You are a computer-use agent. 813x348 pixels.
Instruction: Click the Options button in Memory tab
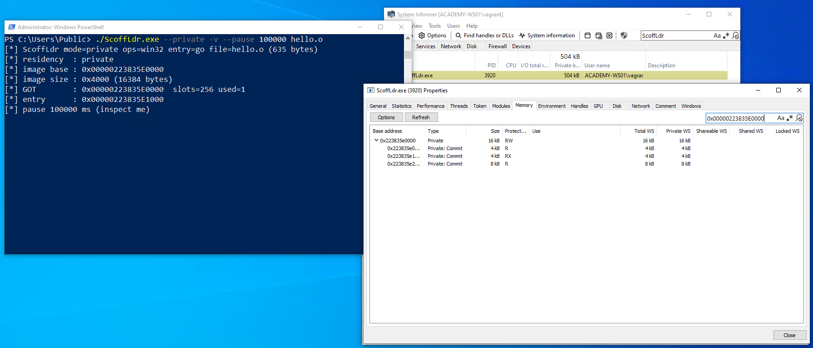pos(386,117)
